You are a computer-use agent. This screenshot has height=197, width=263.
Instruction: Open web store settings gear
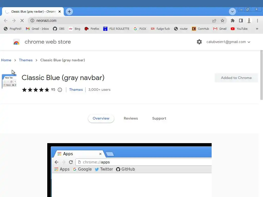(199, 42)
